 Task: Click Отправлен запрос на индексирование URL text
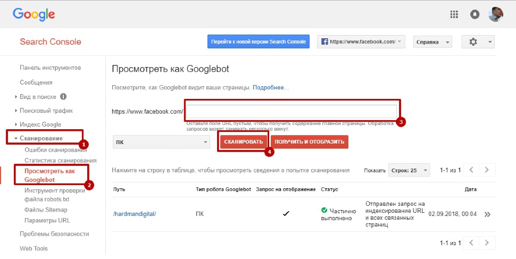point(395,214)
